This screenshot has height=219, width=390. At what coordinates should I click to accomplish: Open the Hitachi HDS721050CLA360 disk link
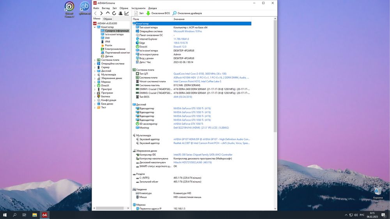(x=193, y=162)
